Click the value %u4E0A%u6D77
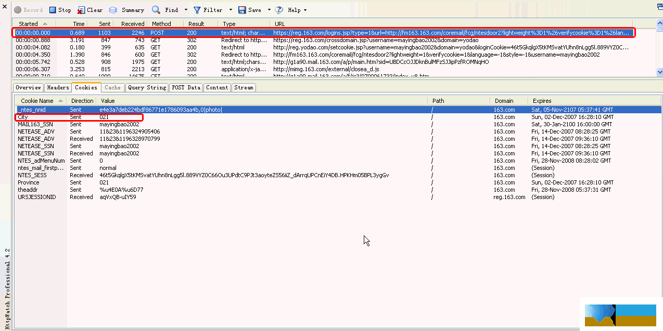663x331 pixels. click(x=121, y=190)
